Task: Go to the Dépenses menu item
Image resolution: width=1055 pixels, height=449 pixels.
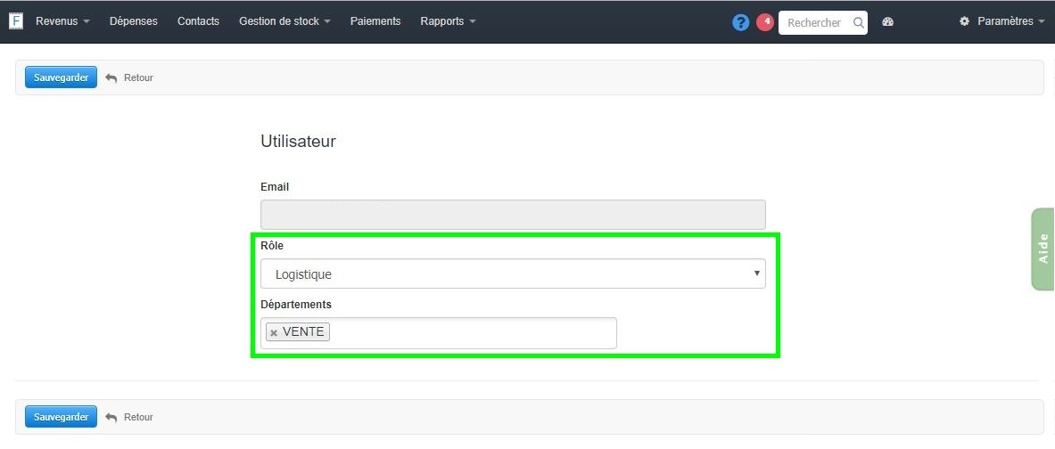Action: [133, 21]
